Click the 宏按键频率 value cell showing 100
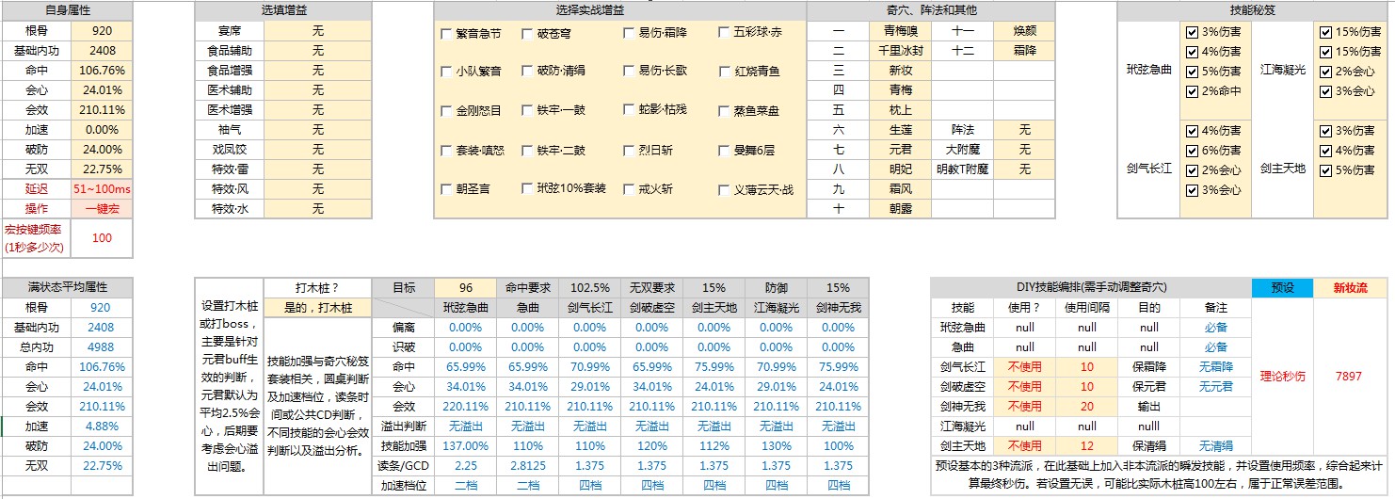The width and height of the screenshot is (1395, 499). point(102,238)
